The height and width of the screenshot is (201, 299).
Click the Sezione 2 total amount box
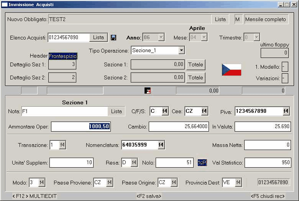[x=158, y=77]
